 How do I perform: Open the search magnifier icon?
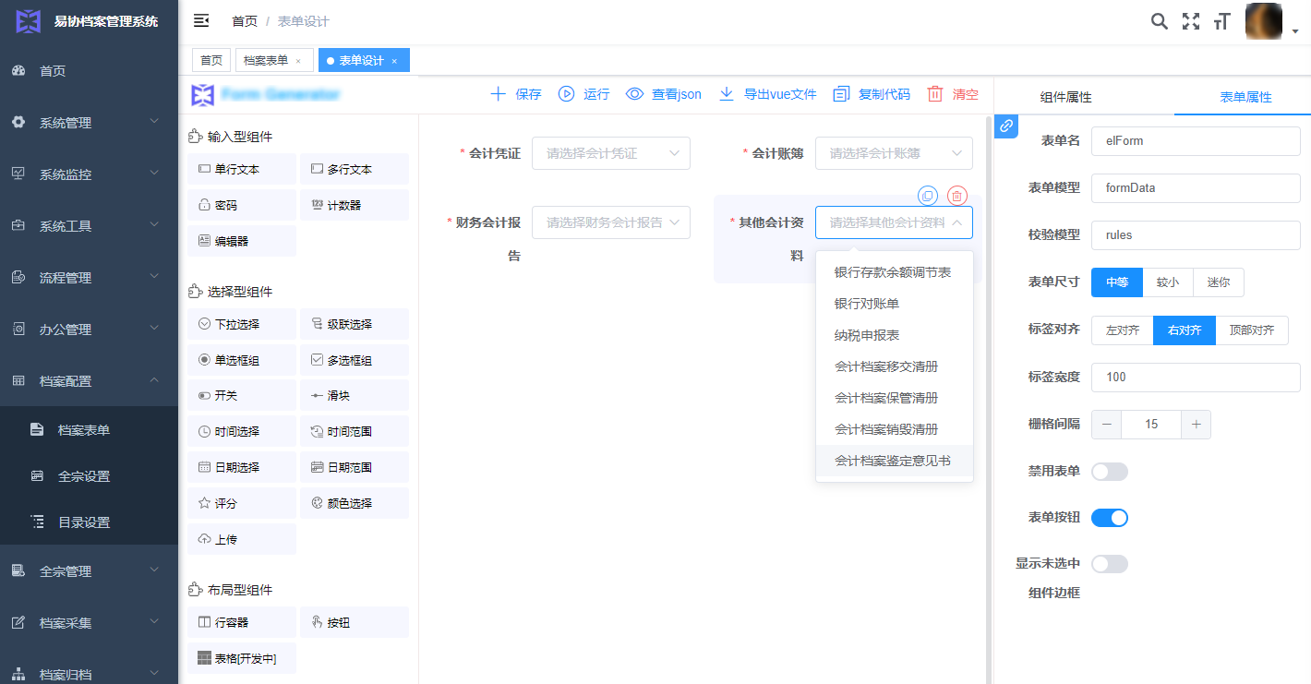tap(1159, 21)
